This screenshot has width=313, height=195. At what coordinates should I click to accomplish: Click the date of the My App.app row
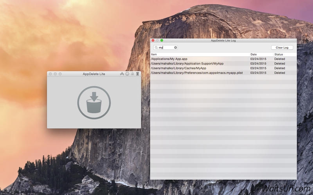pyautogui.click(x=258, y=59)
